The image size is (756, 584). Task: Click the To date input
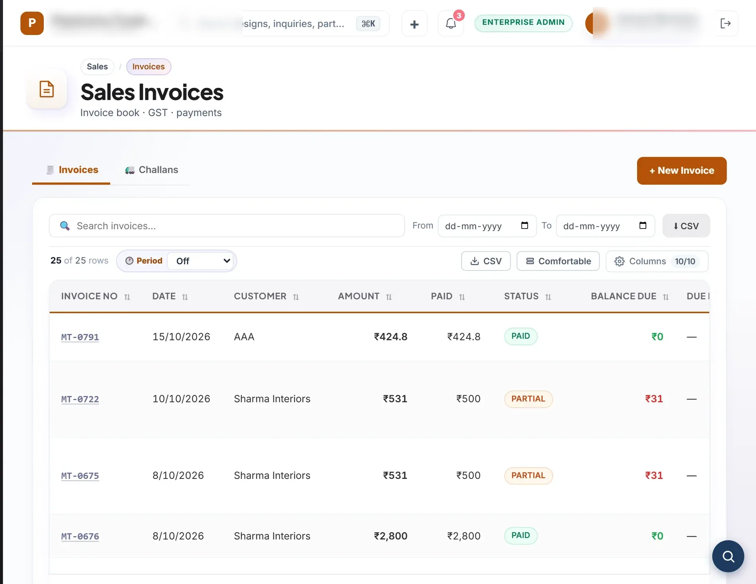[x=605, y=226]
